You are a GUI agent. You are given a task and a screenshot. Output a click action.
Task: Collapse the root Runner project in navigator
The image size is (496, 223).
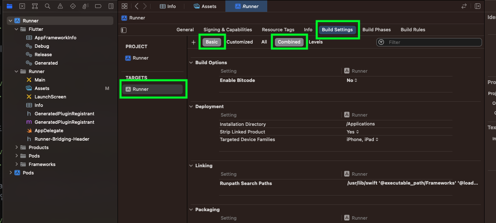click(11, 21)
